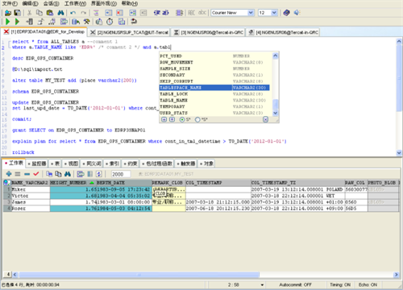Screen dimensions: 403x290
Task: Click the second green run-script icon
Action: [x=17, y=22]
